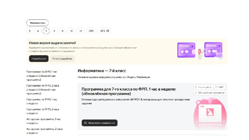The height and width of the screenshot is (140, 249).
Task: Click the heading Информатика — 7-й класс
Action: click(x=102, y=71)
